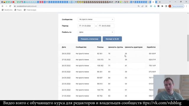The height and width of the screenshot is (106, 189).
Task: Click the Показы column header
Action: point(100,47)
